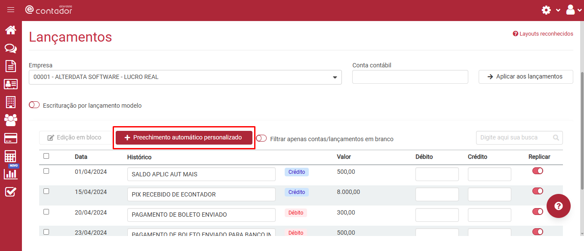Open the building sidebar icon
Image resolution: width=584 pixels, height=251 pixels.
click(11, 102)
